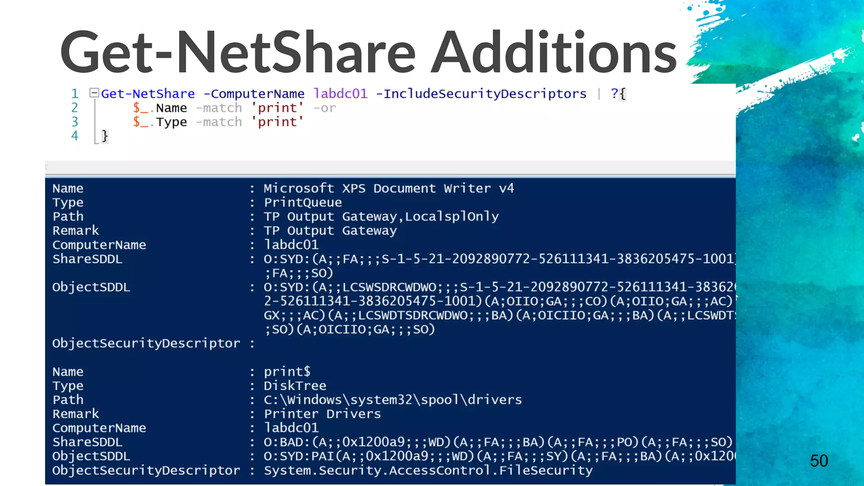Click the PrintQueue type value

pos(303,202)
